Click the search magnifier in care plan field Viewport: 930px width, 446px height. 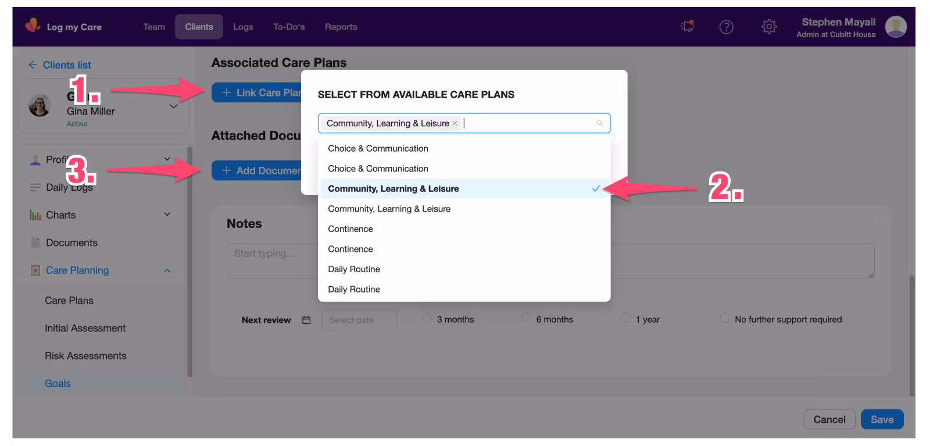pyautogui.click(x=599, y=123)
